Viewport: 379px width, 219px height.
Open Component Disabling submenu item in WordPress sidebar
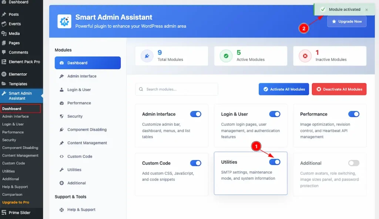pos(20,147)
